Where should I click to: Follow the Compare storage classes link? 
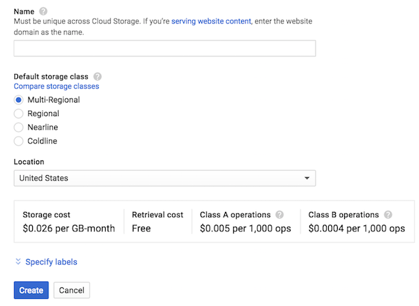56,86
